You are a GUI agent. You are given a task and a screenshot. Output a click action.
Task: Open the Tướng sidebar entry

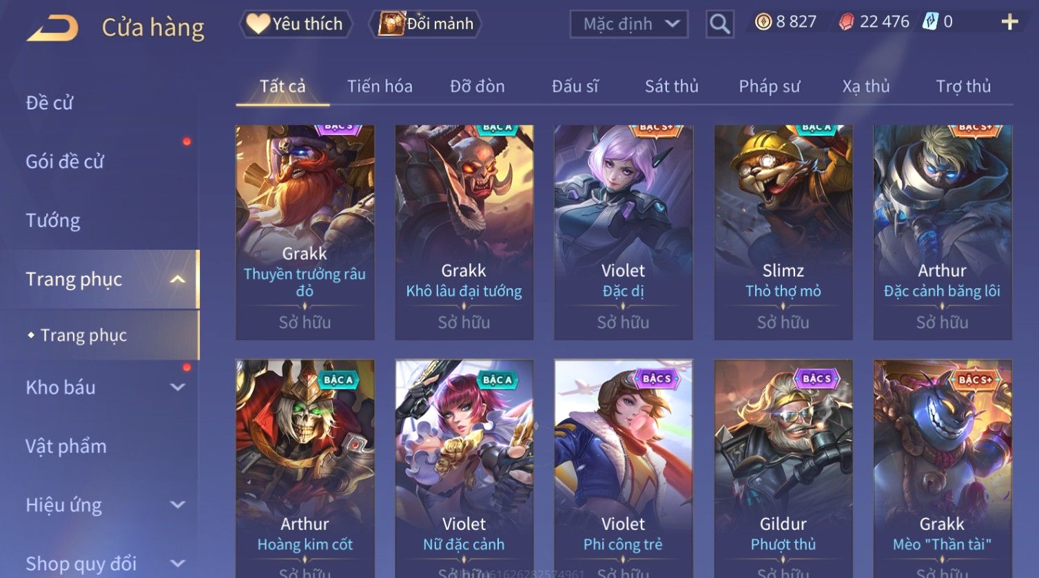(x=52, y=221)
